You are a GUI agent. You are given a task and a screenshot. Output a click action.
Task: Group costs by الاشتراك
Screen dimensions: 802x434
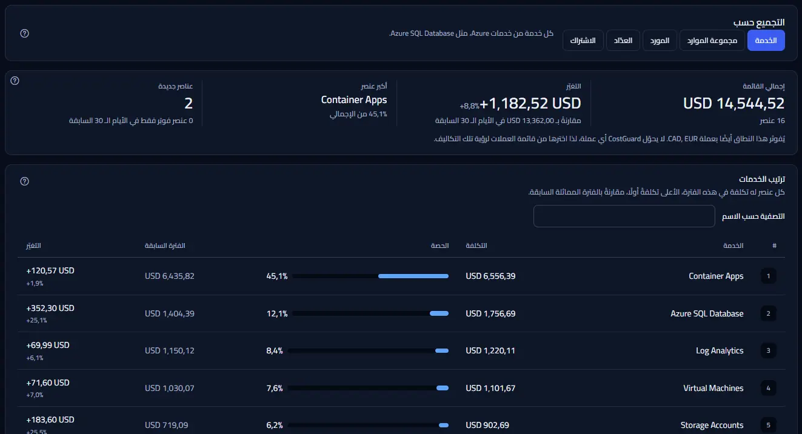click(583, 41)
